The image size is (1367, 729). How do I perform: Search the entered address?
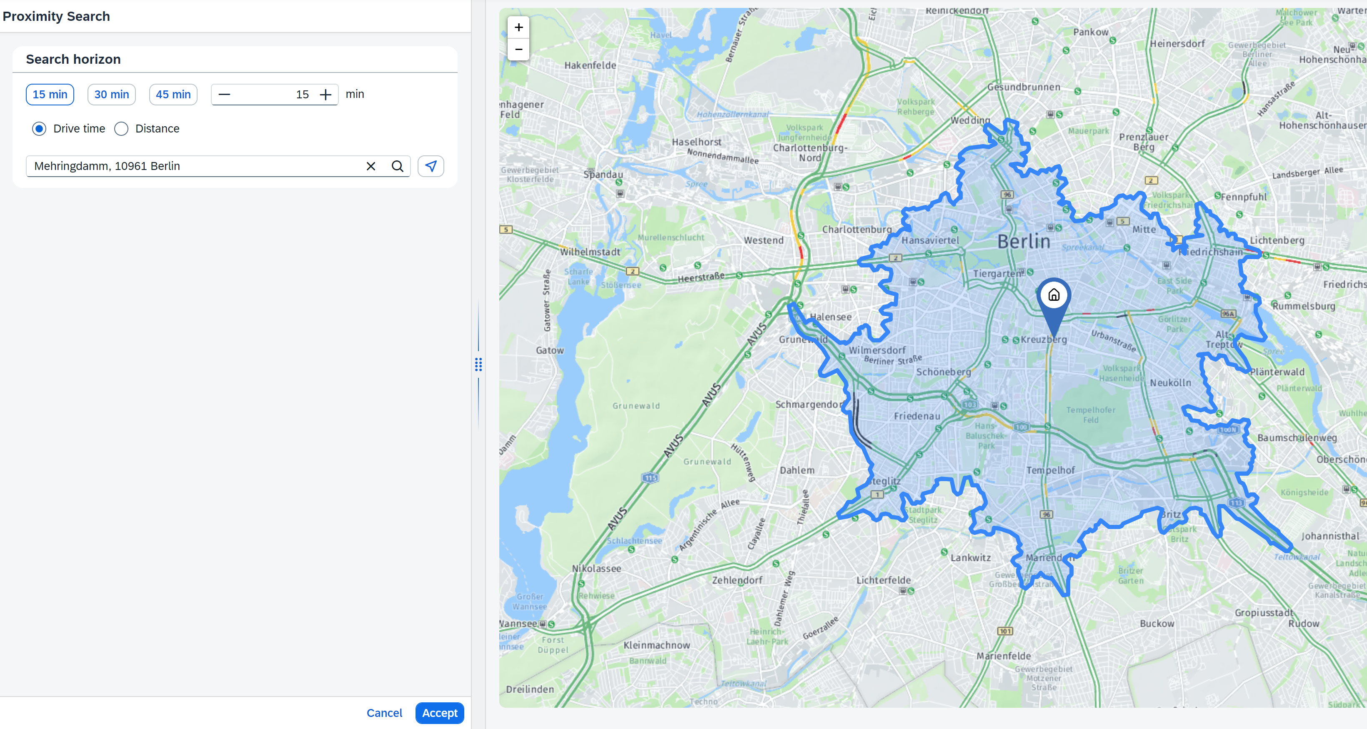[397, 166]
